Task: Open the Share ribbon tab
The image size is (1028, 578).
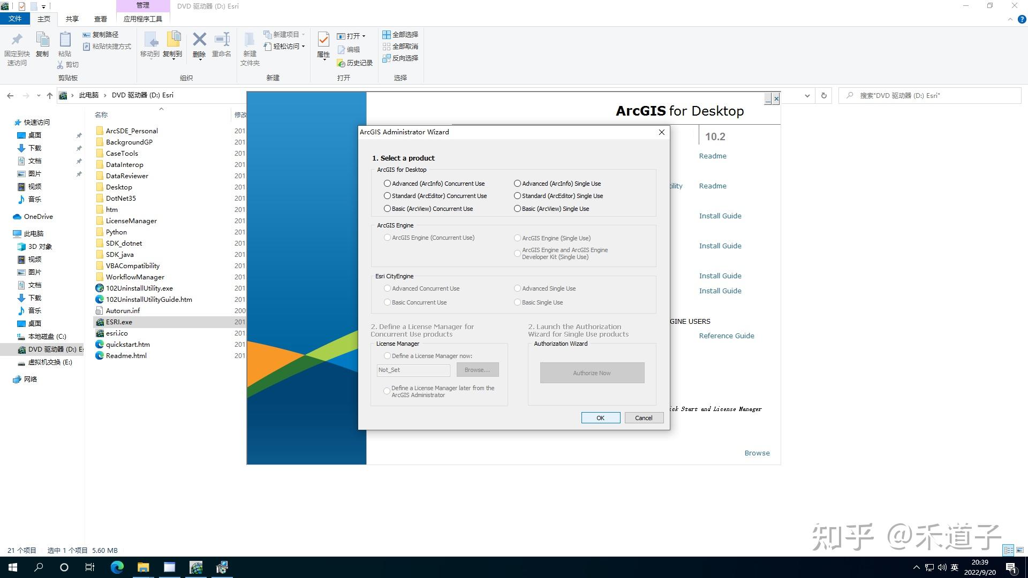Action: point(71,18)
